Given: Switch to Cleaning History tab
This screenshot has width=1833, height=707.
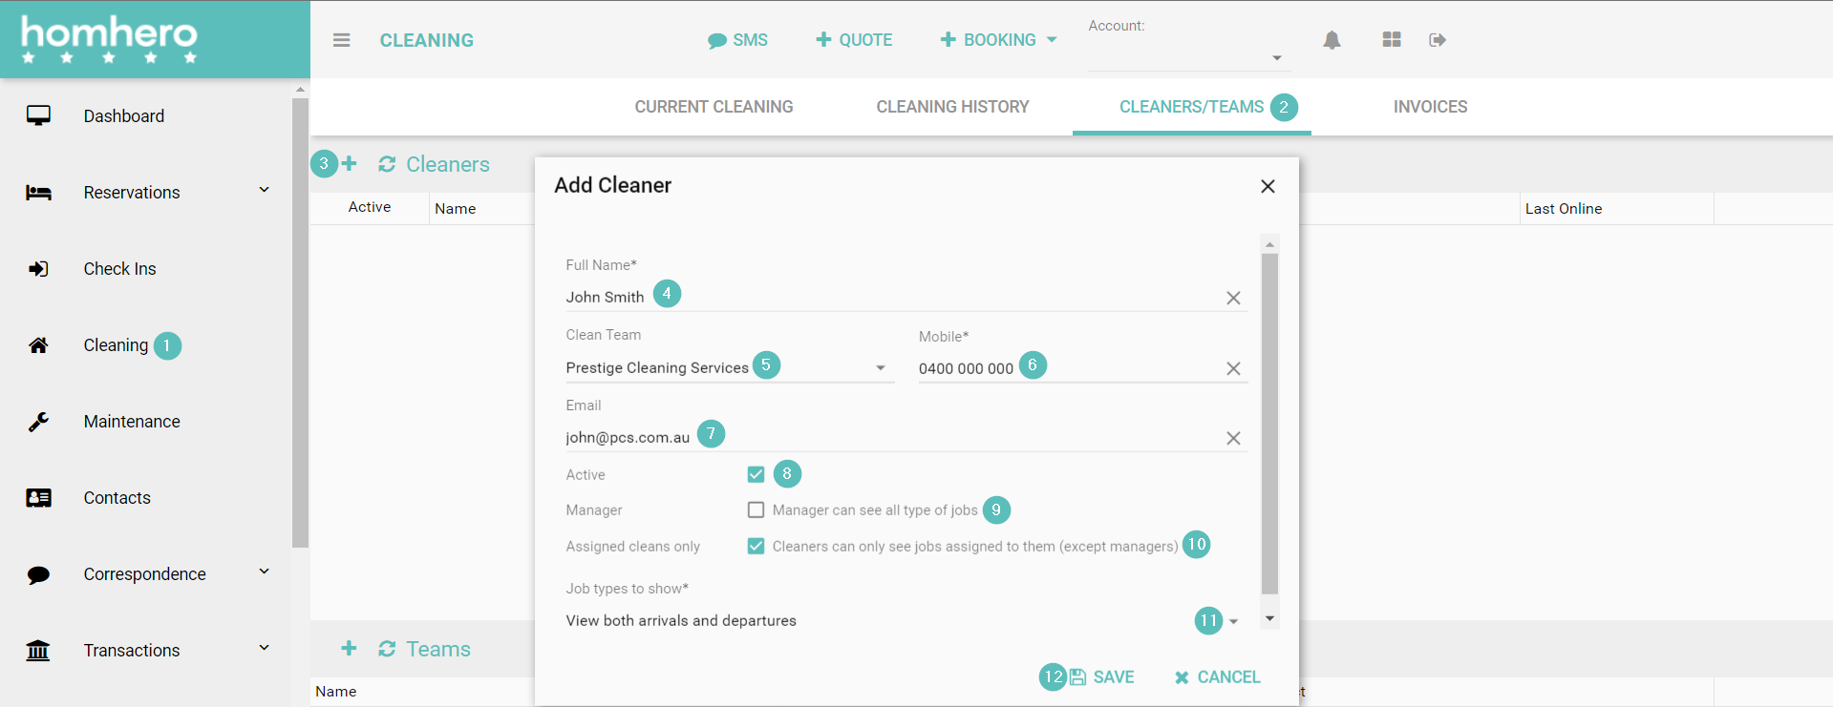Looking at the screenshot, I should pos(952,107).
